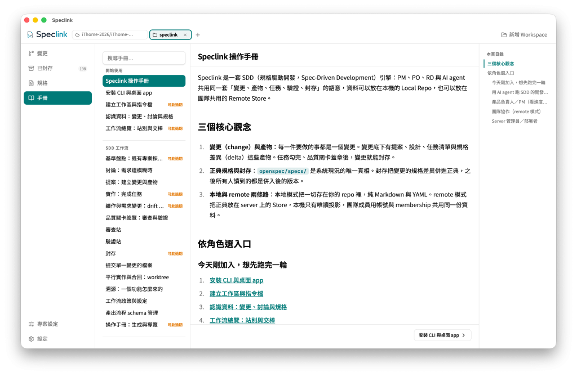Open the 規格 sidebar section
Viewport: 577px width, 376px height.
click(x=58, y=83)
